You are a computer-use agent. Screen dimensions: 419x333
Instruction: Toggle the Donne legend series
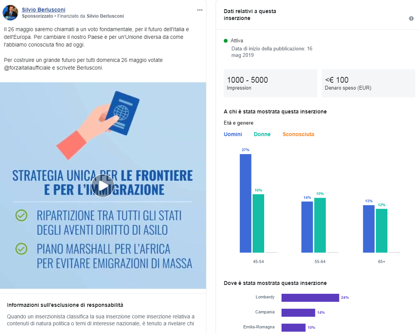[262, 134]
